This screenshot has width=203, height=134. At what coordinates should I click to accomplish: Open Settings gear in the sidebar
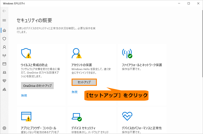4,128
